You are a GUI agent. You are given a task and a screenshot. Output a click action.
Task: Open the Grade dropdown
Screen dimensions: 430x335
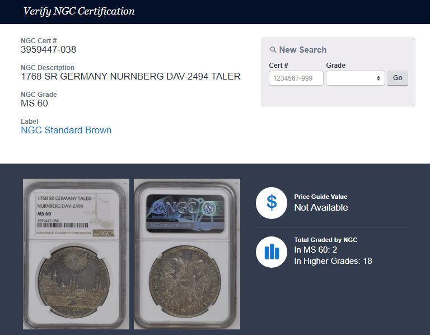(x=356, y=78)
